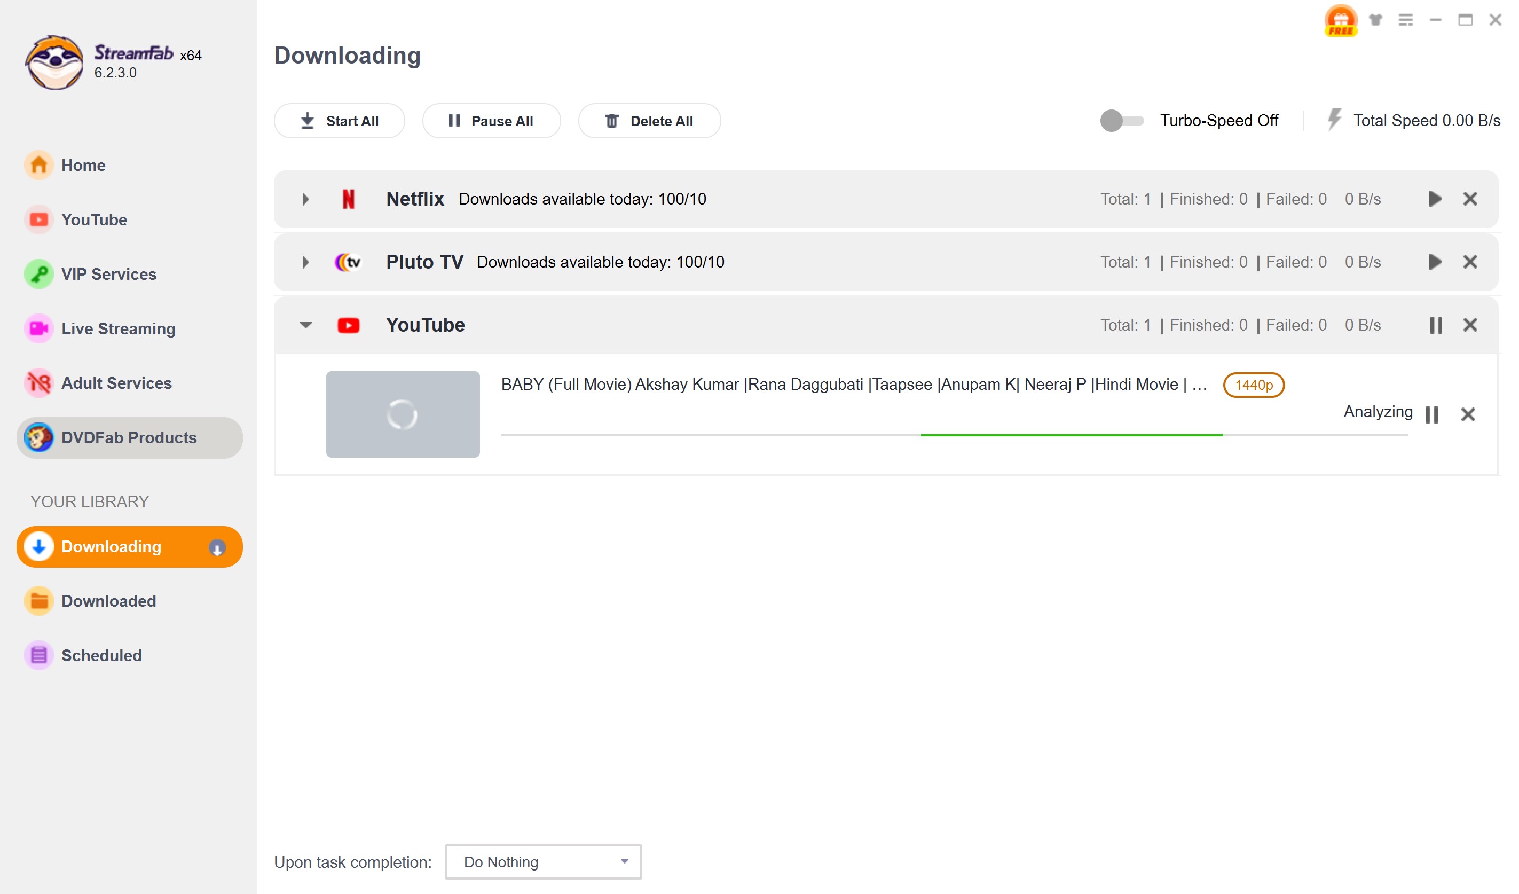1519x894 pixels.
Task: Remove the Netflix download group
Action: (1470, 199)
